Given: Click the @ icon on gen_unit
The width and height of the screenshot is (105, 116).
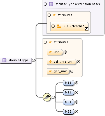Looking at the screenshot, I should click(50, 71).
